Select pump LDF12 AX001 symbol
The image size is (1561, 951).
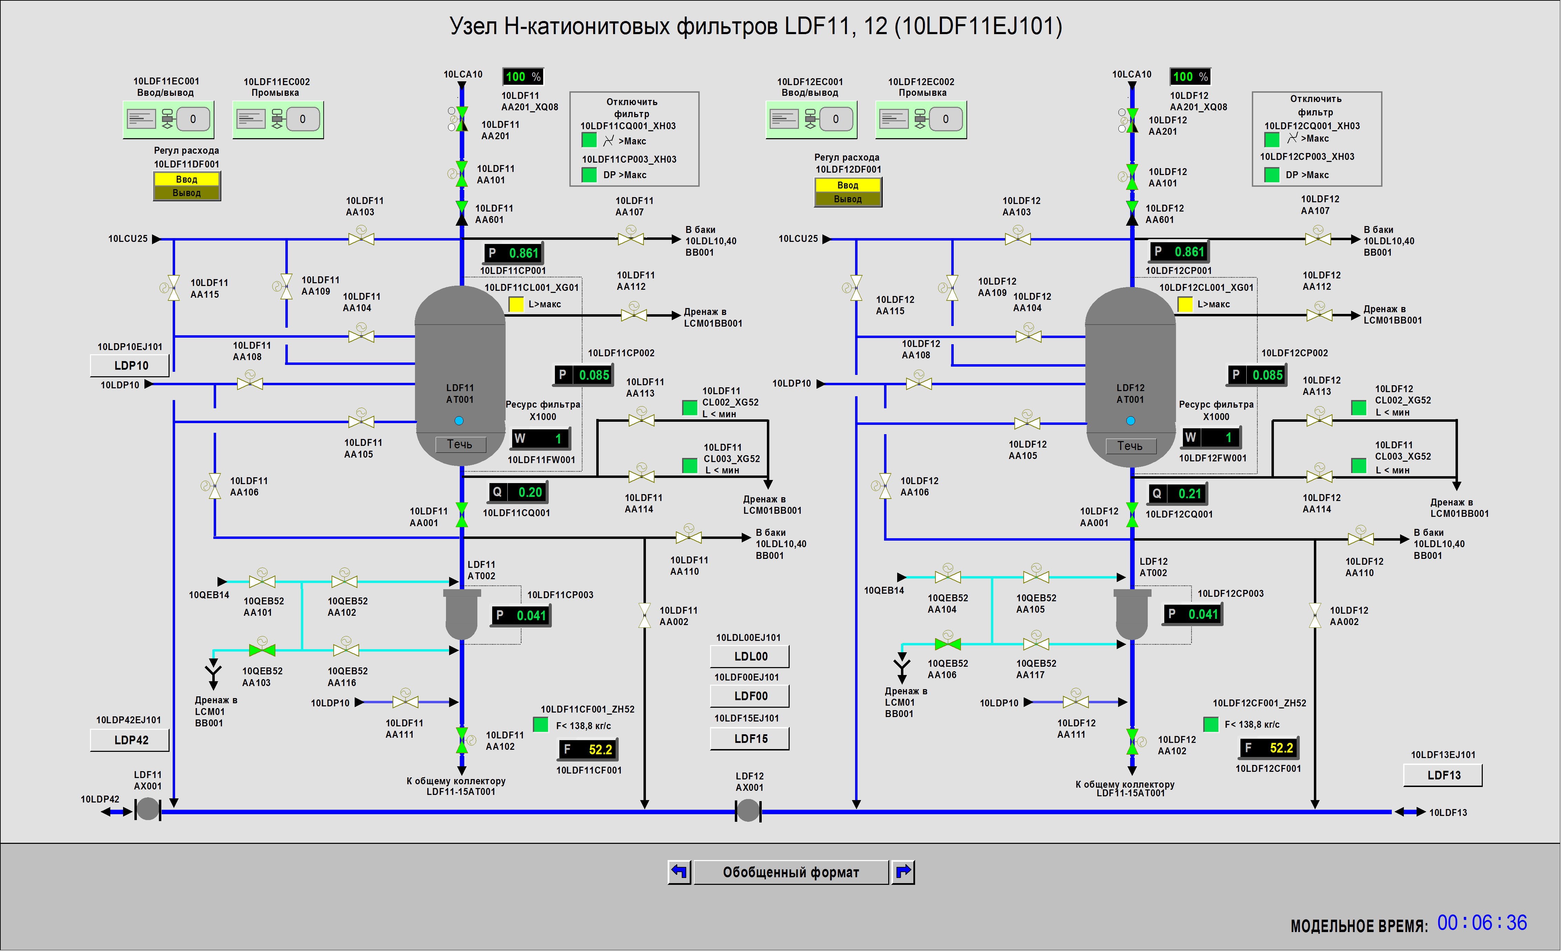click(748, 810)
